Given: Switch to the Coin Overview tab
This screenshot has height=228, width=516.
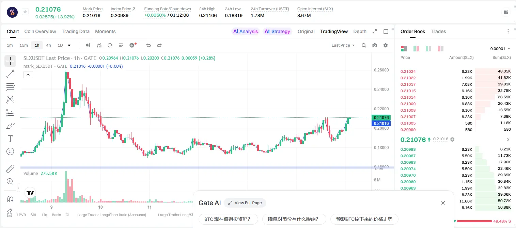Looking at the screenshot, I should [x=40, y=31].
